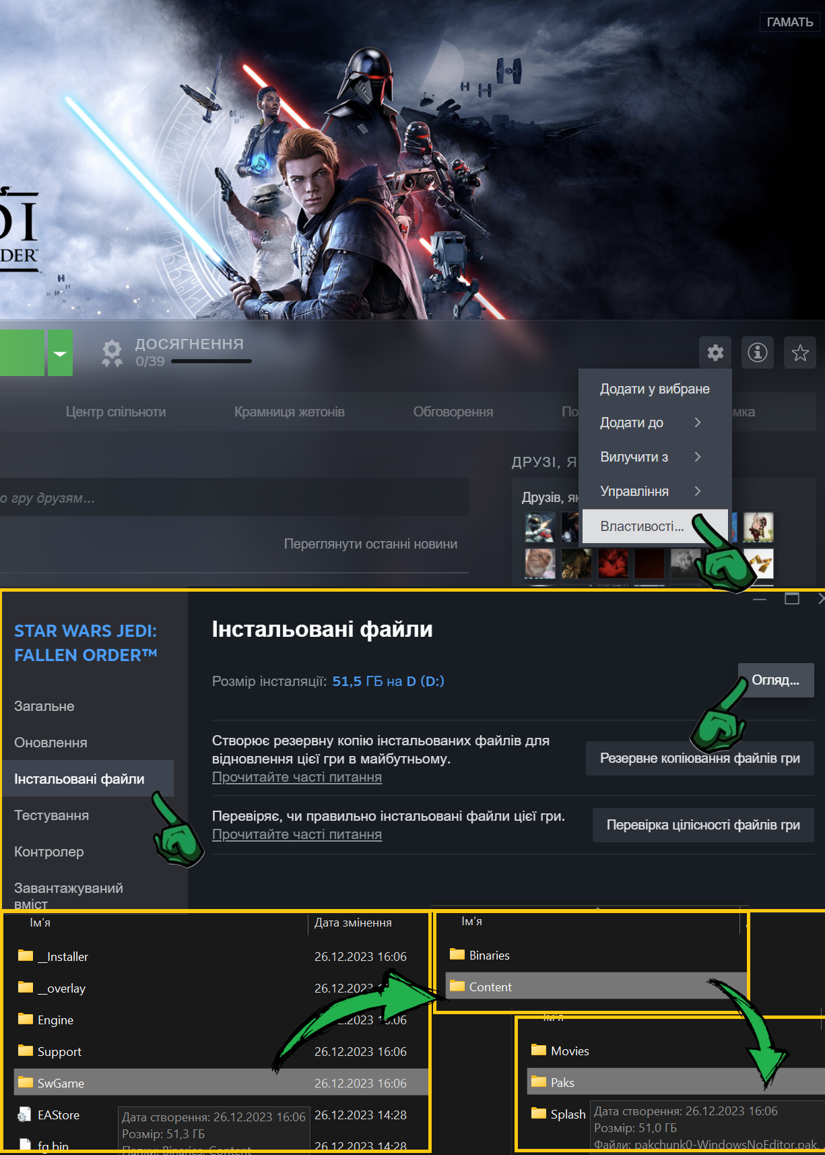Click the achievements progress bar
The width and height of the screenshot is (825, 1155).
pyautogui.click(x=211, y=362)
